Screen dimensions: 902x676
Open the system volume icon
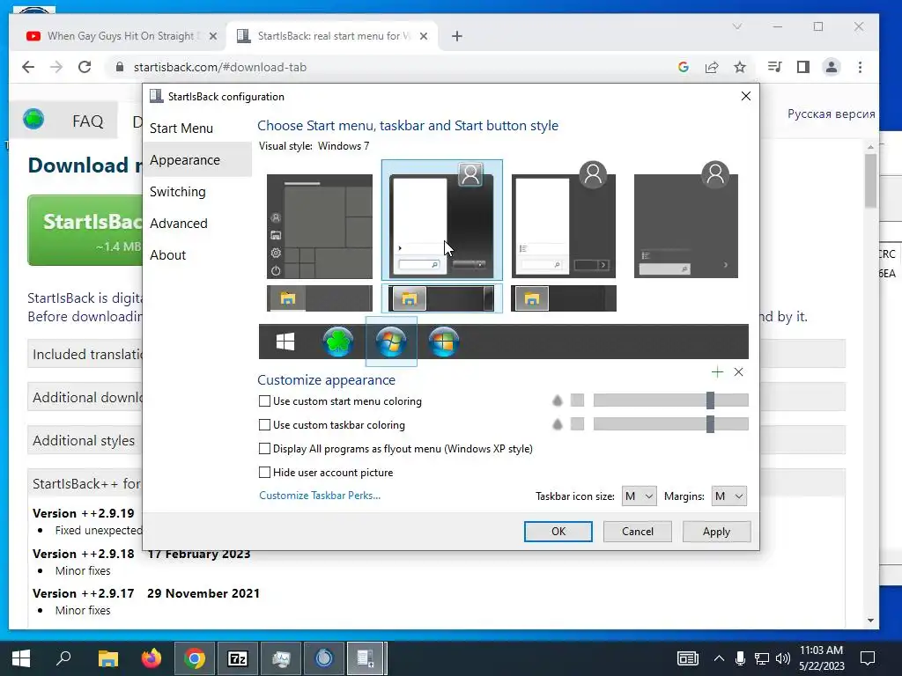click(782, 658)
